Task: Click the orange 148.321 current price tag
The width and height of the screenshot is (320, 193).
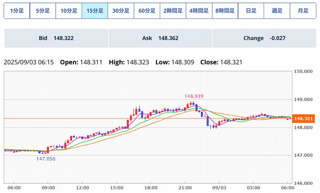Action: coord(303,118)
